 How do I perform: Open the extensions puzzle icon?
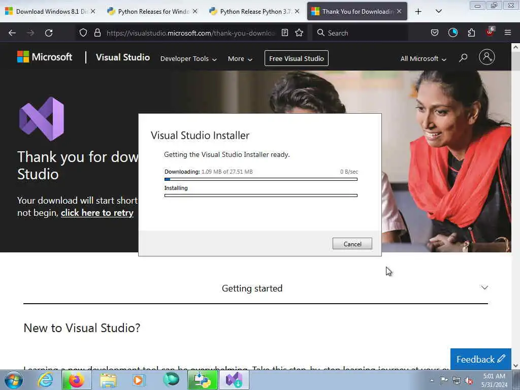point(471,32)
